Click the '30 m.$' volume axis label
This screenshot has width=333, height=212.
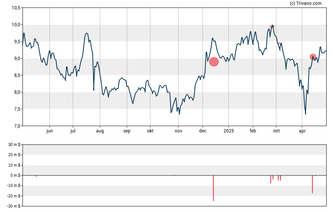click(x=14, y=145)
